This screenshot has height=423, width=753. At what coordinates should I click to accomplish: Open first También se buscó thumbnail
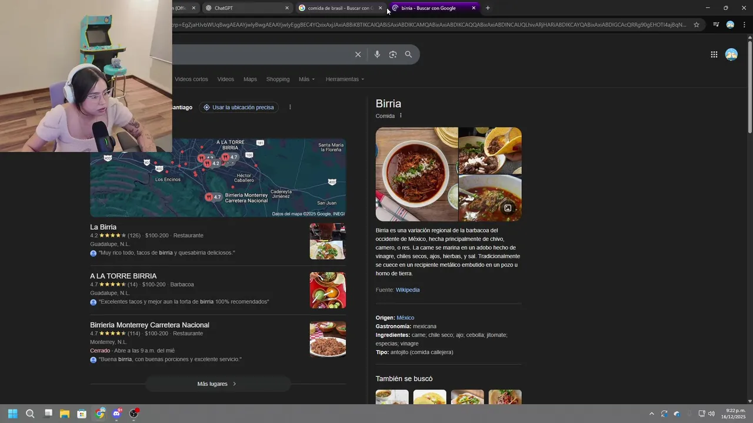(392, 397)
